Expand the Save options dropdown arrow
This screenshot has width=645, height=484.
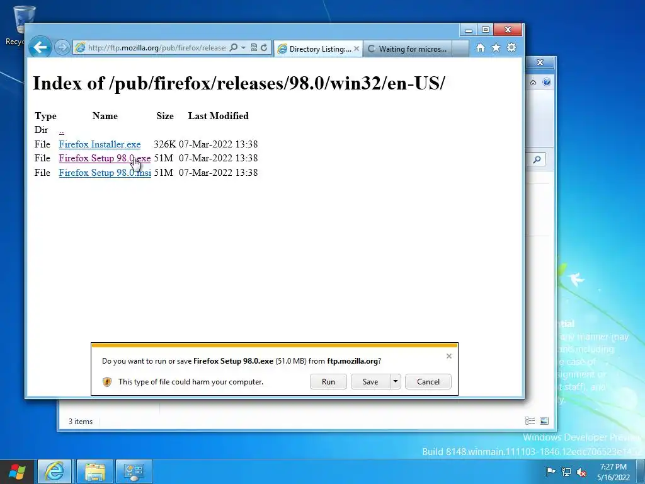tap(396, 381)
